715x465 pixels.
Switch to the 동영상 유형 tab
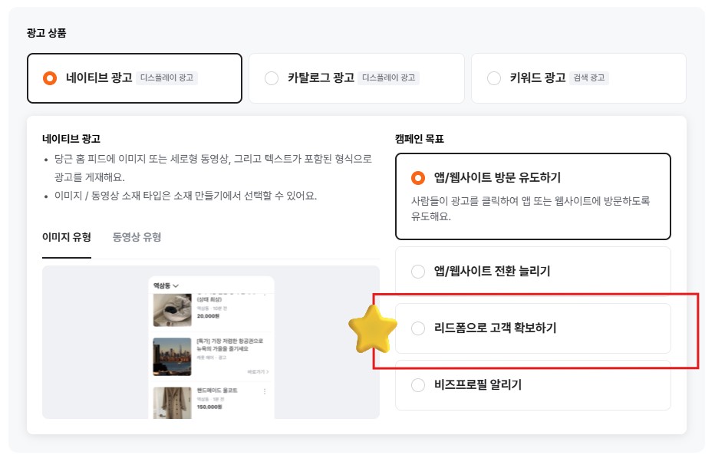pyautogui.click(x=137, y=237)
